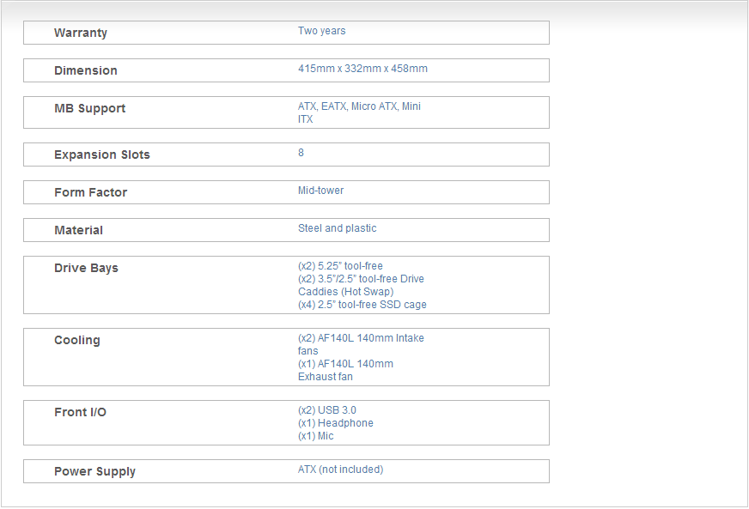Click the Front I/O row label
749x509 pixels.
tap(80, 412)
